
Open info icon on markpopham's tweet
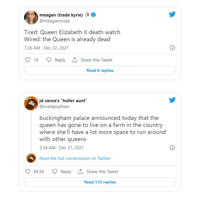tap(172, 147)
